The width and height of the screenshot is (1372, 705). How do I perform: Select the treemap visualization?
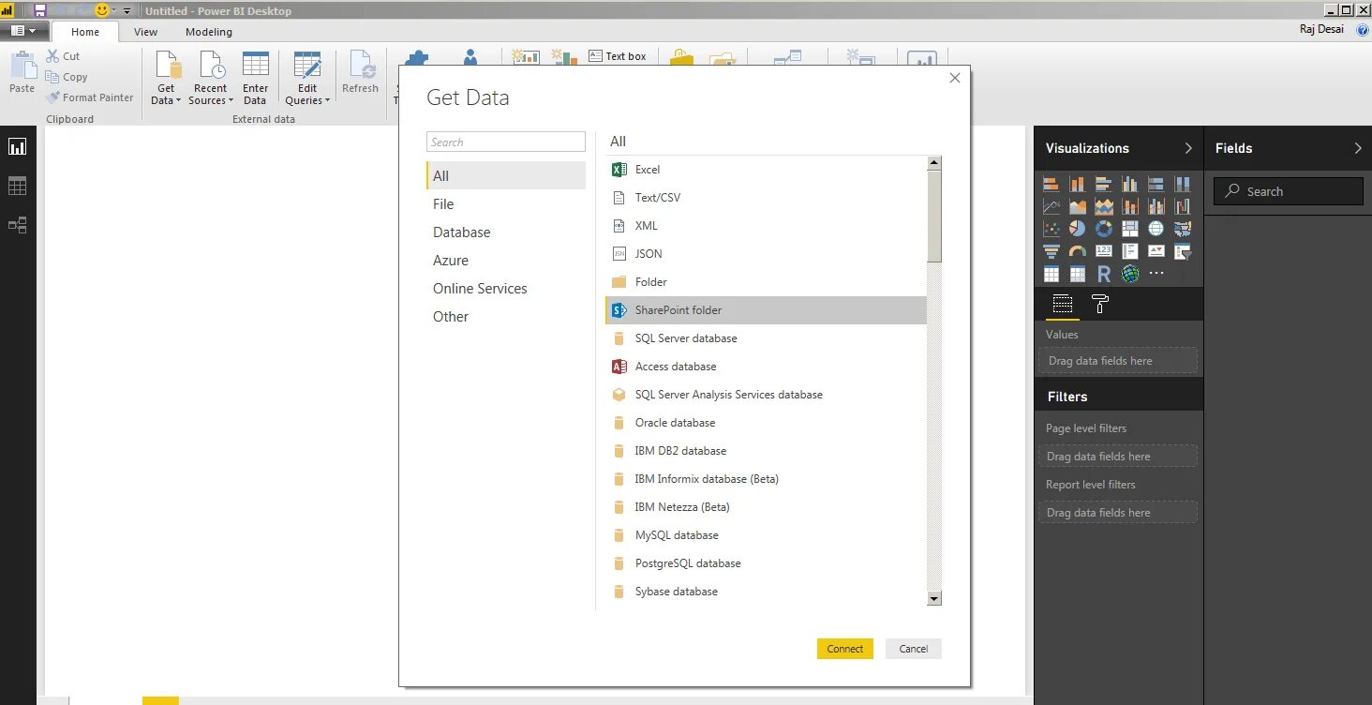point(1130,229)
